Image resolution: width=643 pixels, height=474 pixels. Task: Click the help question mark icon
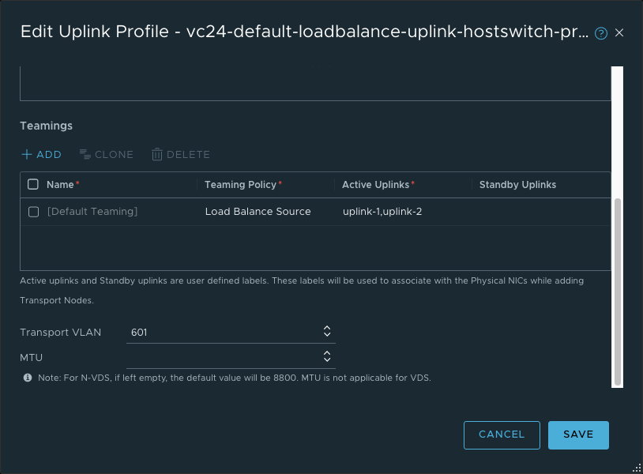[601, 33]
